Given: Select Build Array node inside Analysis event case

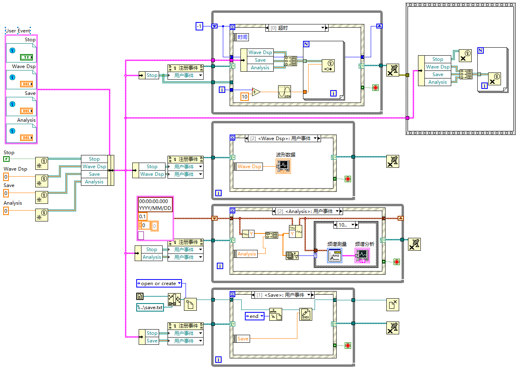Looking at the screenshot, I should 272,235.
